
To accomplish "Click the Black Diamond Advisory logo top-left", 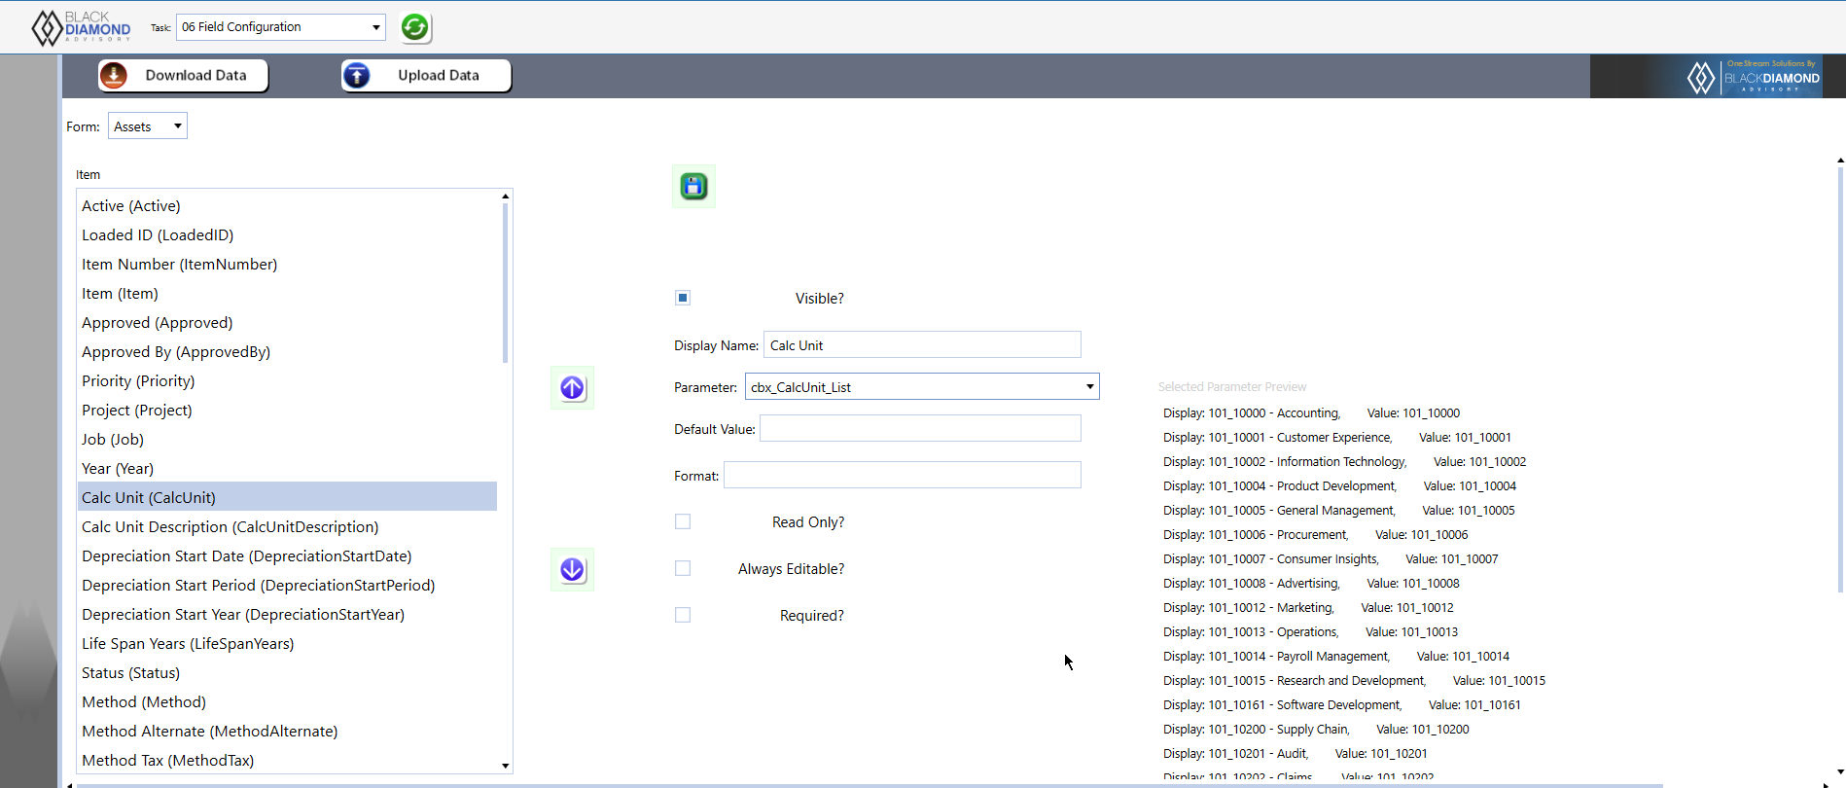I will (x=81, y=27).
